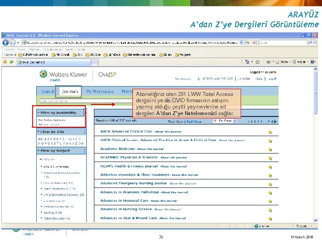The image size is (322, 241).
Task: Click the All filter in Filter By Title
Action: tap(40, 139)
